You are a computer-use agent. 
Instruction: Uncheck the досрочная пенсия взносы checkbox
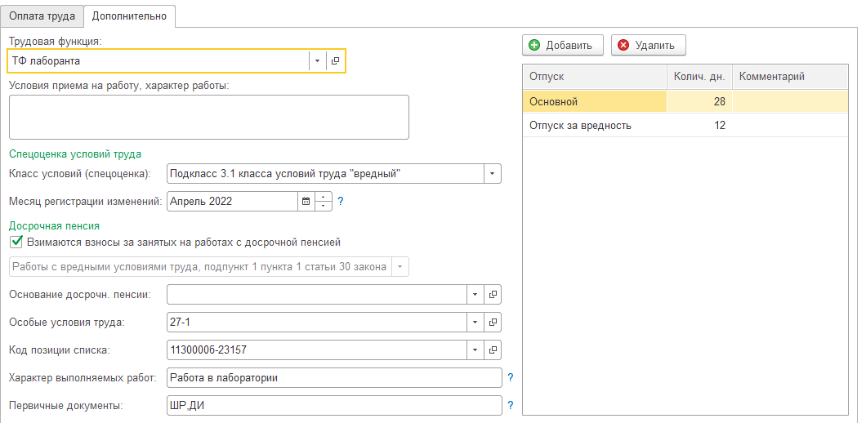click(15, 242)
